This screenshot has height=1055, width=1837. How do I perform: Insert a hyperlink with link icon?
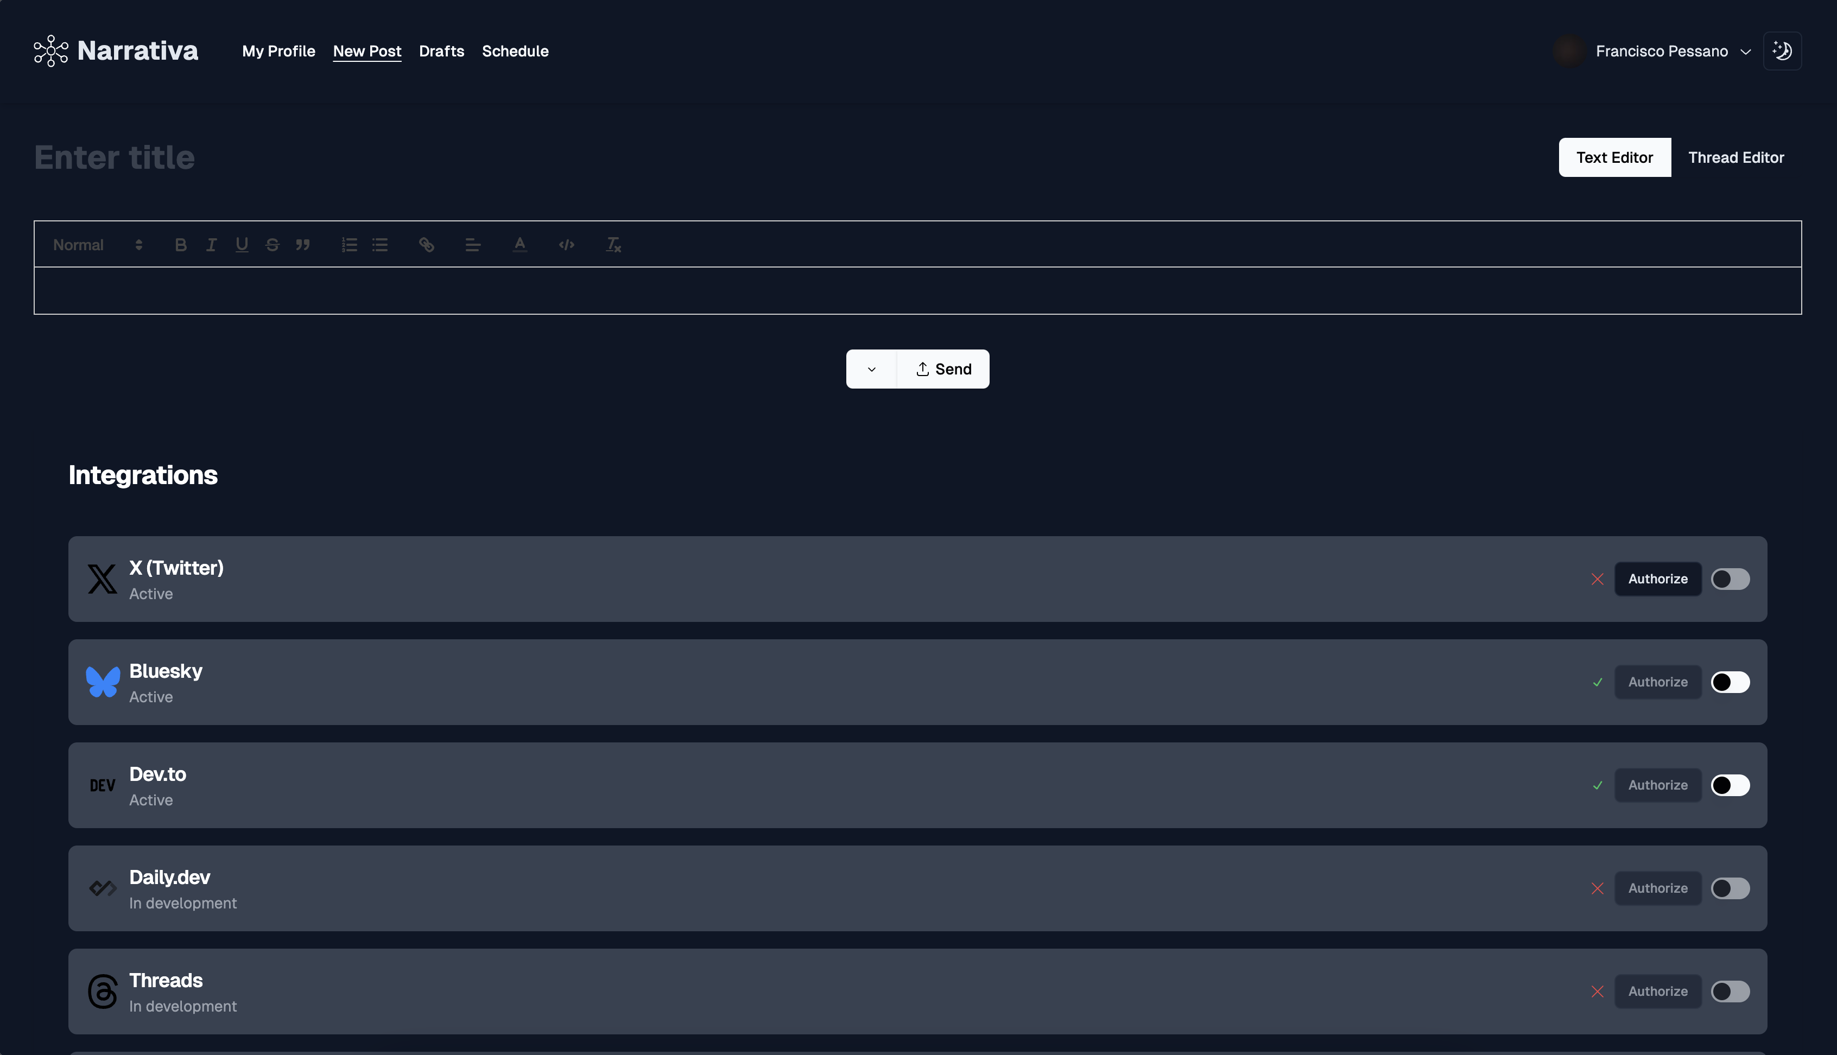coord(426,245)
